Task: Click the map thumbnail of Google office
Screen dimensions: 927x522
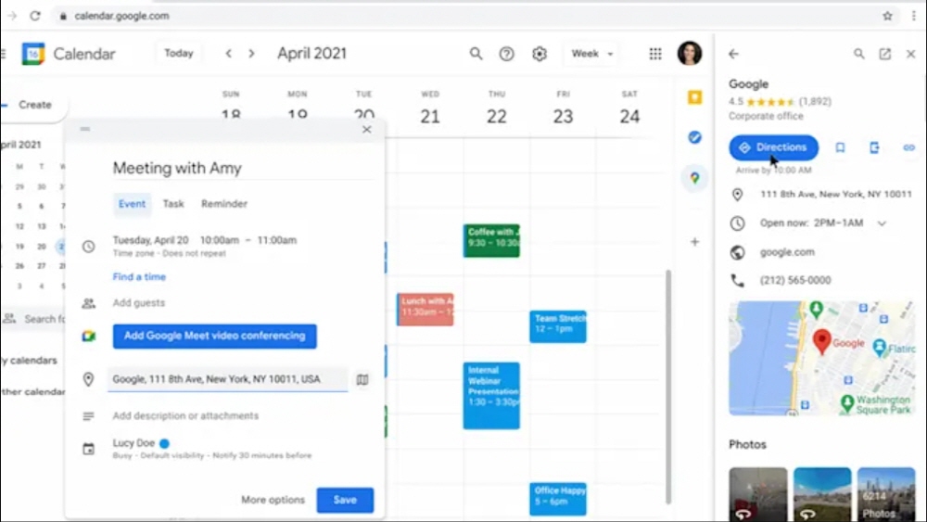Action: 821,358
